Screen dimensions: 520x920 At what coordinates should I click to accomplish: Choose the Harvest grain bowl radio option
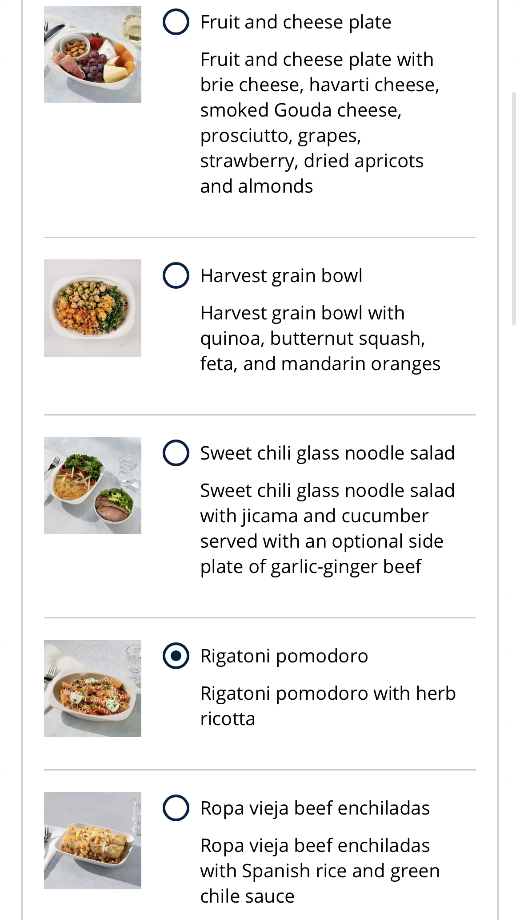click(176, 275)
